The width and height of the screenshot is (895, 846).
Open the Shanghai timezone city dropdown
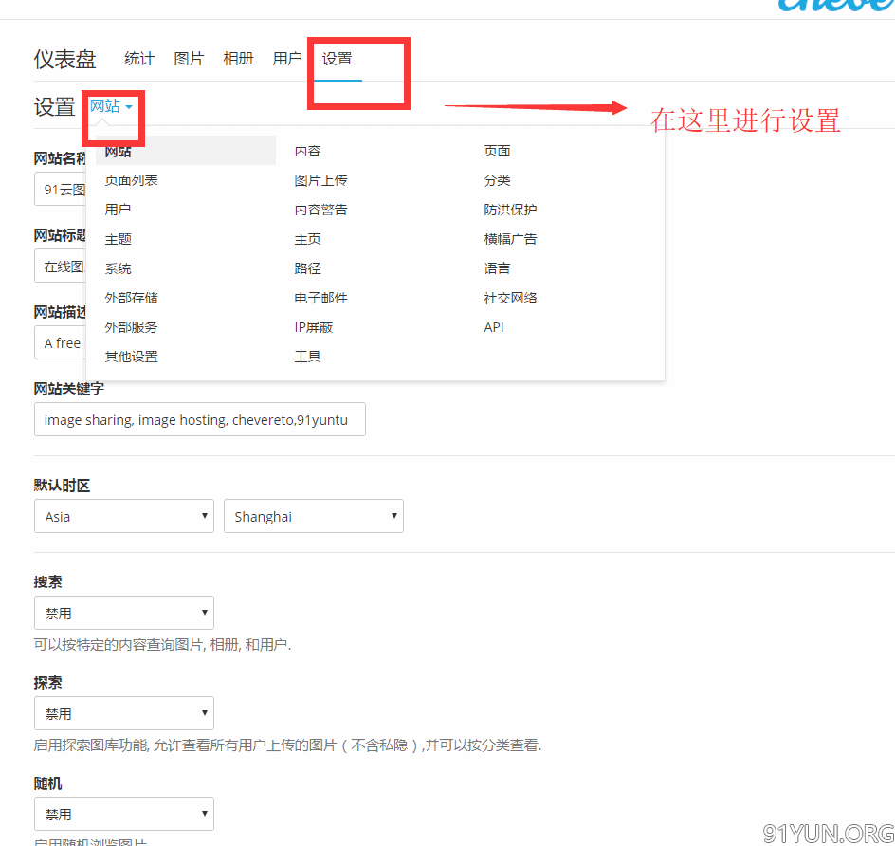(x=314, y=517)
